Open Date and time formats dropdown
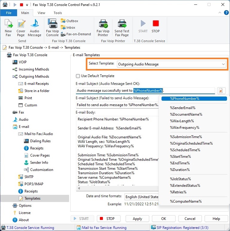230x231 pixels. [x=141, y=197]
